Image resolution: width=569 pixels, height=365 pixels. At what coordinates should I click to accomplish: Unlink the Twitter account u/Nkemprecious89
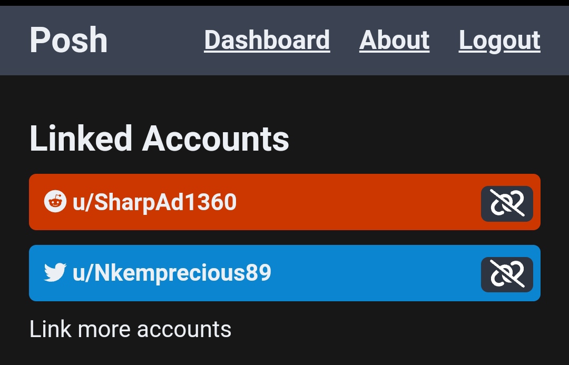click(507, 274)
